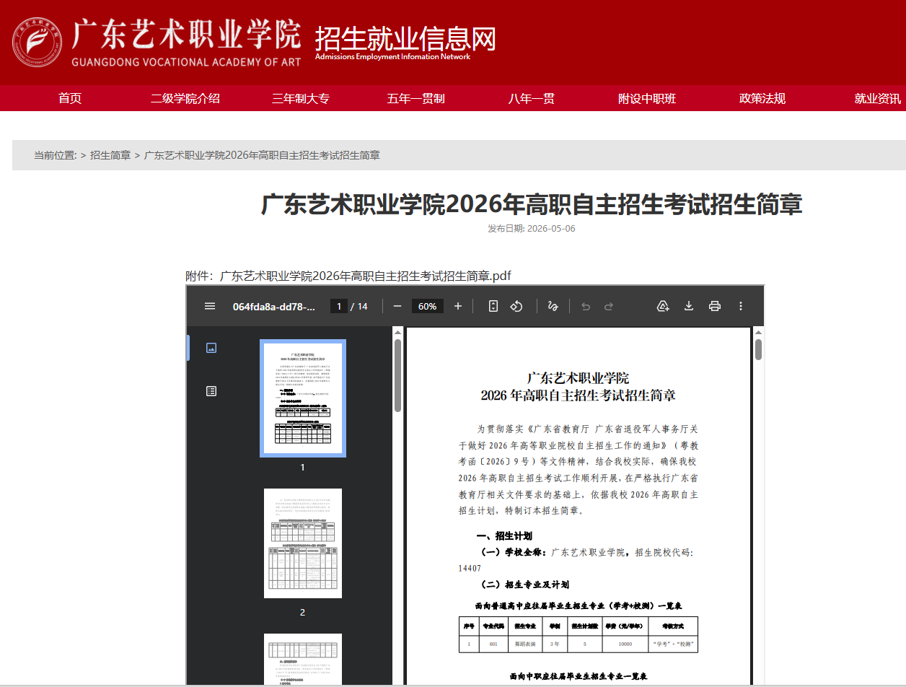The height and width of the screenshot is (687, 906).
Task: Click the attachment PDF file link
Action: click(x=365, y=276)
